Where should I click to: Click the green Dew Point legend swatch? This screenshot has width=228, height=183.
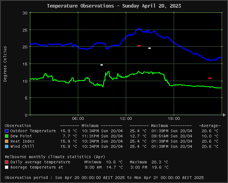6,136
